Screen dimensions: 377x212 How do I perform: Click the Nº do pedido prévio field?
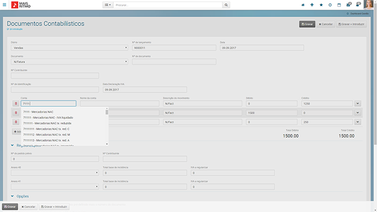55,159
